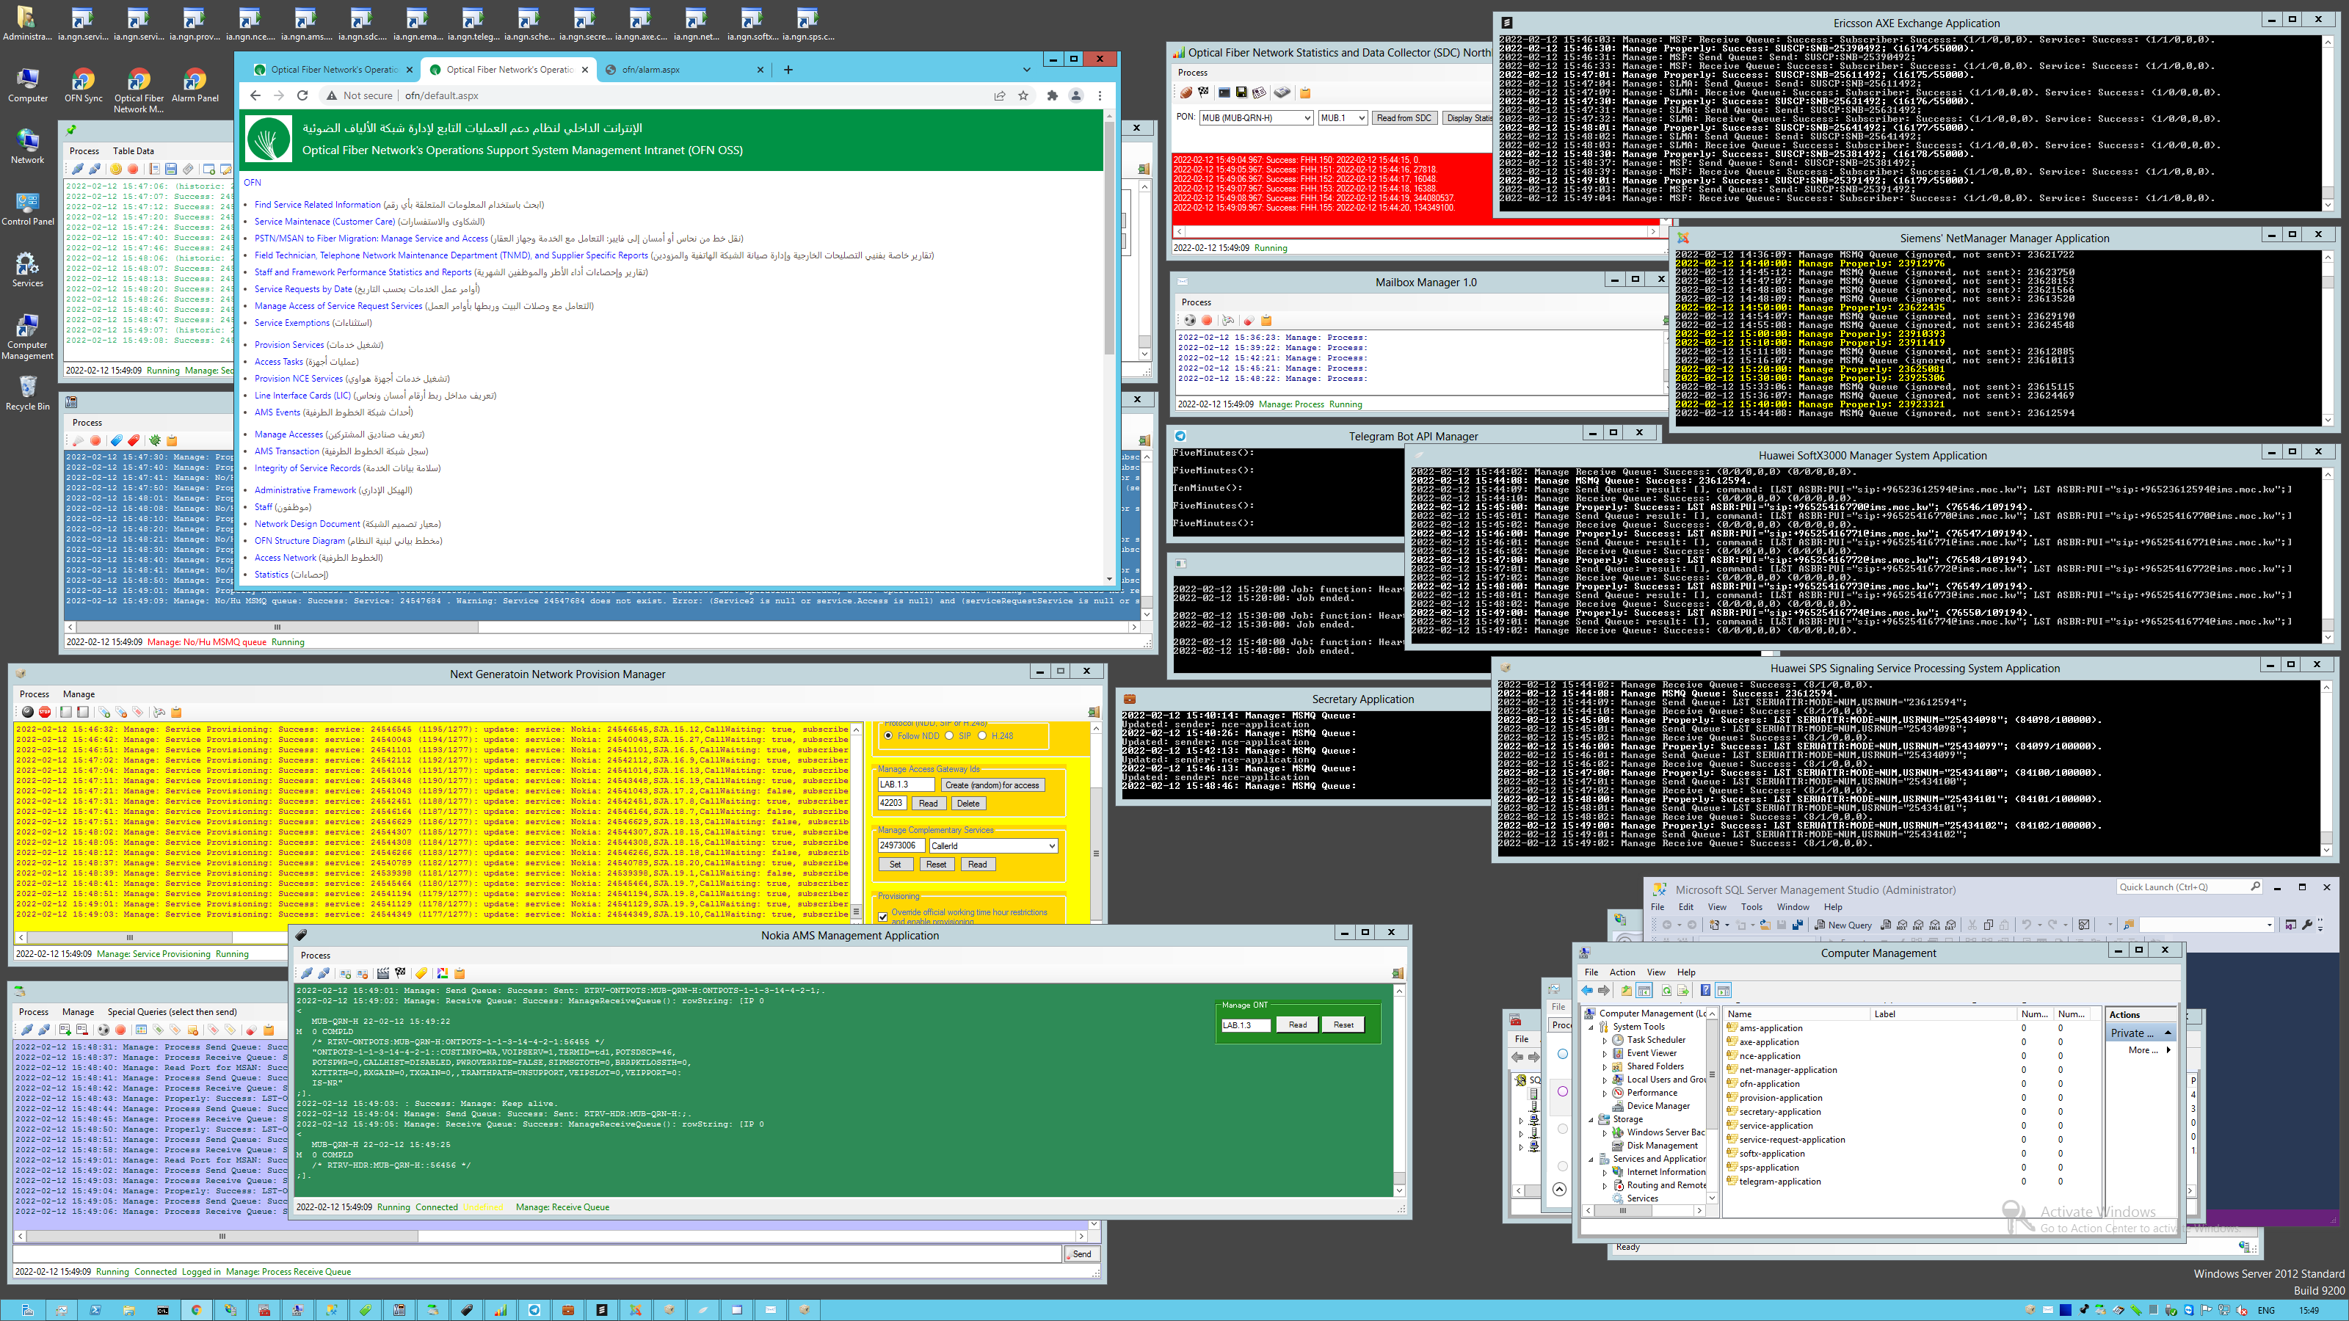Viewport: 2349px width, 1321px height.
Task: Click save disk icon in SDC toolbar
Action: (x=1241, y=93)
